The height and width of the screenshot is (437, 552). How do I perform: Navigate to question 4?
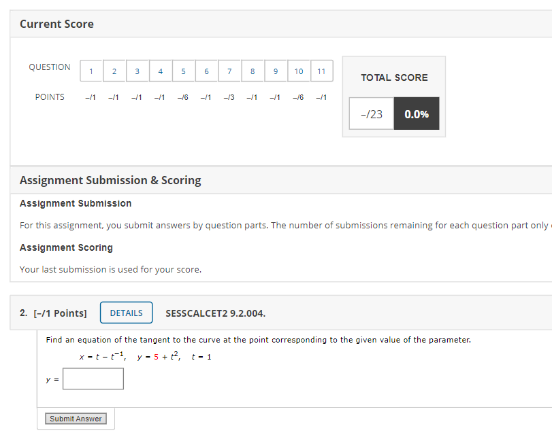point(160,71)
